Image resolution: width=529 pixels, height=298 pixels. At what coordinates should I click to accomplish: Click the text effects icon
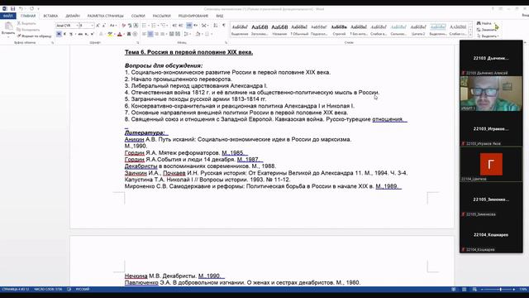click(x=101, y=34)
